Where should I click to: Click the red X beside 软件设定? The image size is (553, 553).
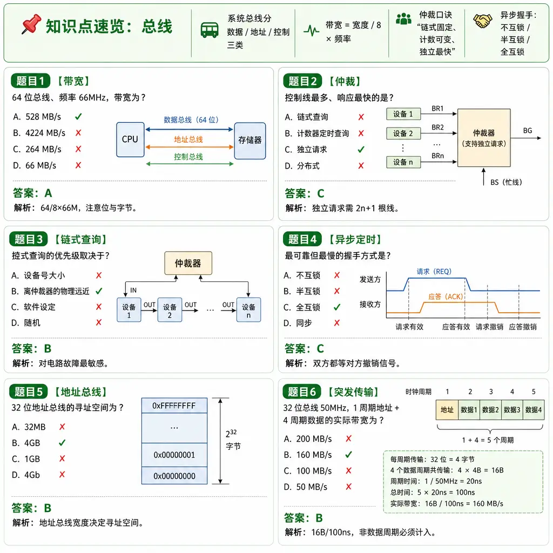[99, 307]
